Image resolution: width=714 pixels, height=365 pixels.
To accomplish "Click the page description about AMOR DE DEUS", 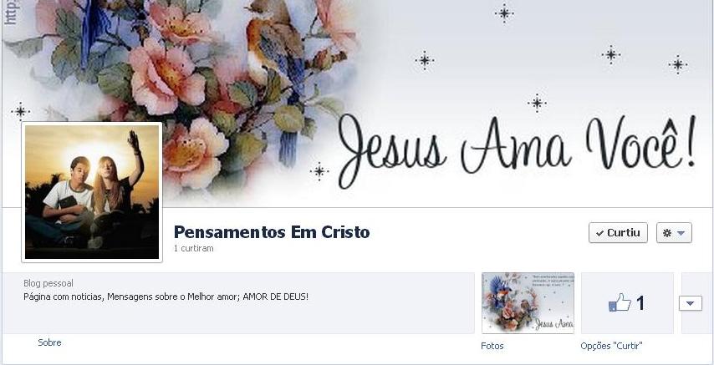I will 166,297.
